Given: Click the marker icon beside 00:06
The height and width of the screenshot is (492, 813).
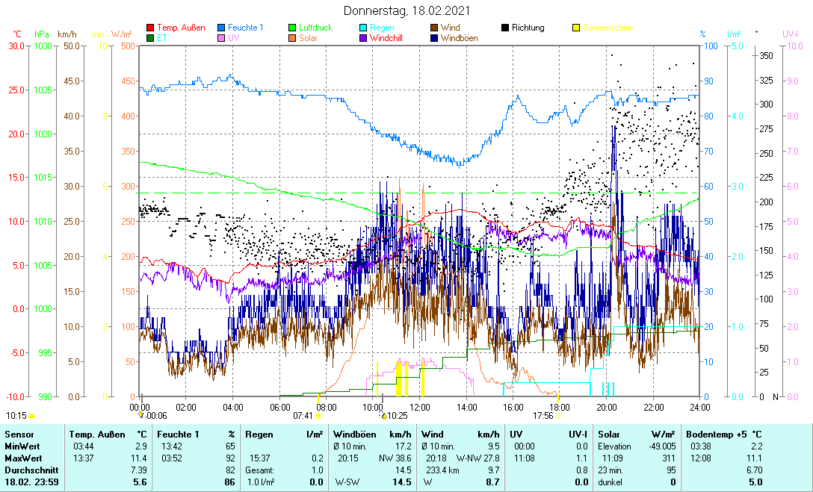Looking at the screenshot, I should coord(141,416).
